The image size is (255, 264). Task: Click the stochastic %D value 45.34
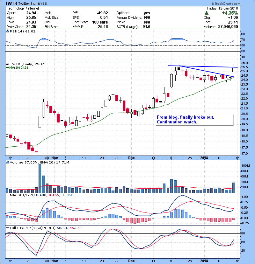[x=74, y=228]
